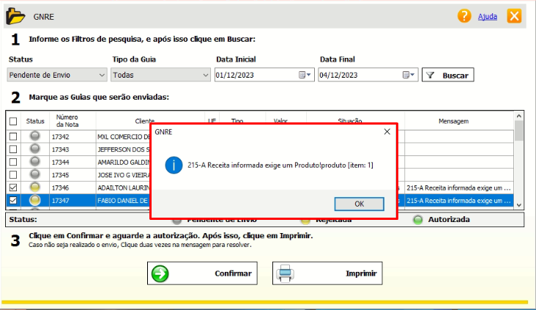Click the gray status icon for nota 17342

pos(34,136)
